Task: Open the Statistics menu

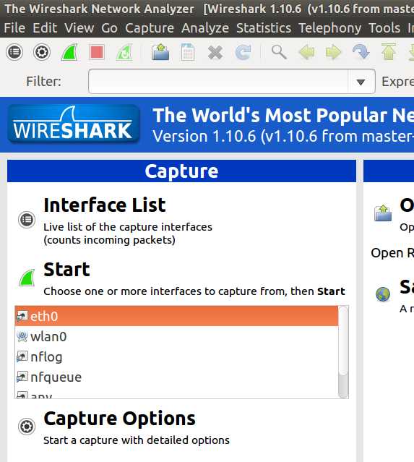Action: (264, 28)
